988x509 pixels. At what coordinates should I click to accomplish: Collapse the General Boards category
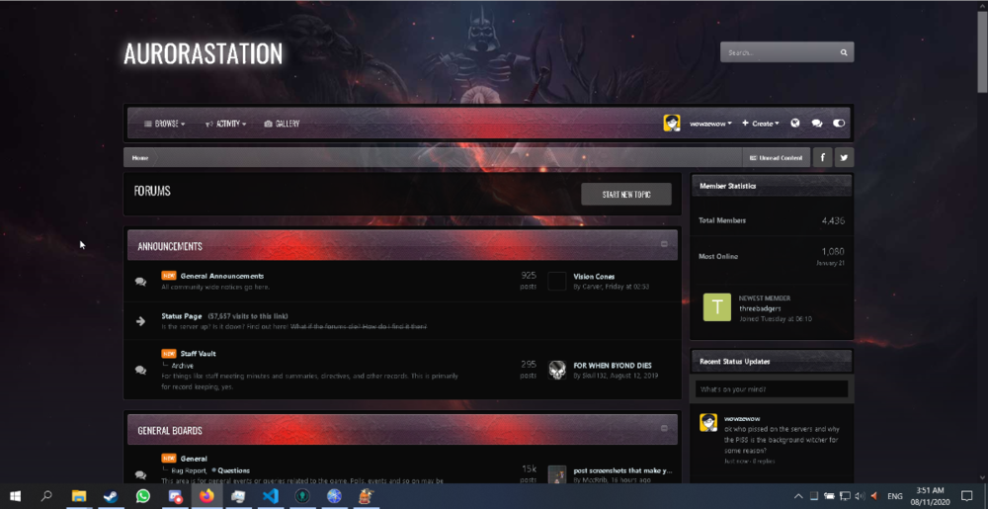(665, 428)
